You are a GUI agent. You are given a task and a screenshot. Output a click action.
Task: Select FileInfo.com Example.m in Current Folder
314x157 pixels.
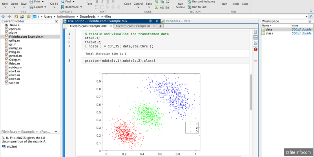click(26, 37)
